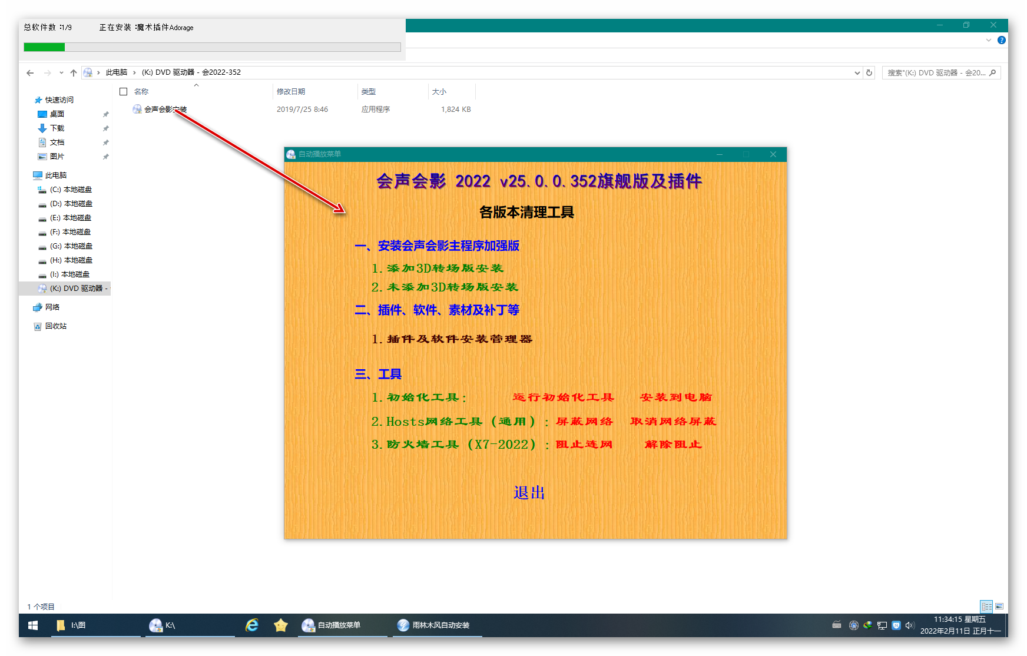Image resolution: width=1027 pixels, height=656 pixels.
Task: Open the Windows Start button
Action: pos(33,625)
